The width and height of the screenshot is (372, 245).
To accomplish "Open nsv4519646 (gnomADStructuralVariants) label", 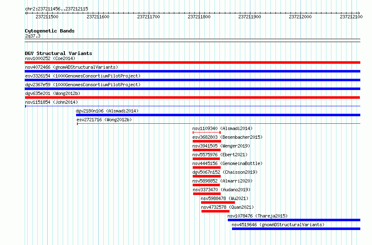I will click(278, 225).
